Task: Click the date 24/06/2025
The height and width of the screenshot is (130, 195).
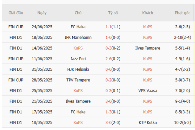Action: [x=42, y=27]
